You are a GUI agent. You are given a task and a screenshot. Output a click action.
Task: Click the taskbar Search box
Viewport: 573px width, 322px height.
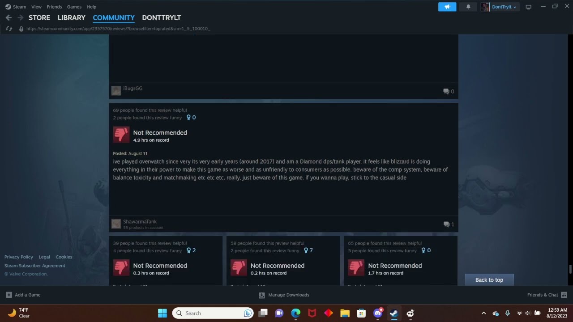pos(213,313)
